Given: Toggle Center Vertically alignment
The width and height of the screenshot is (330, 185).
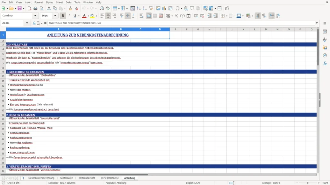Looking at the screenshot, I should coord(128,16).
